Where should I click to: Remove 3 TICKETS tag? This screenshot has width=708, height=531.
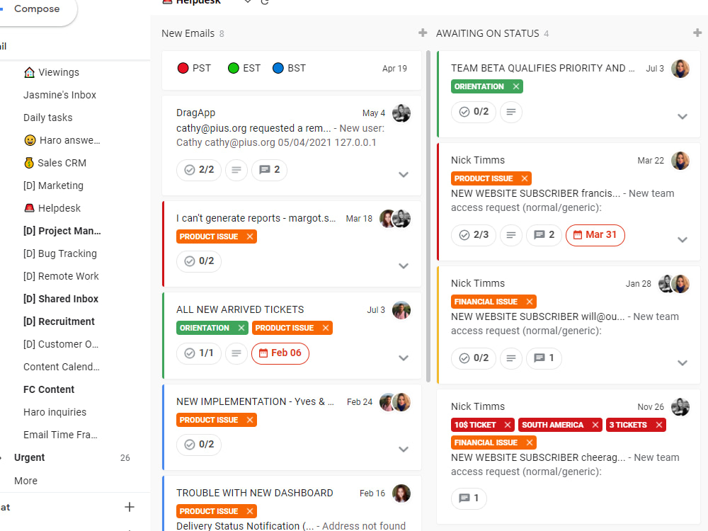point(658,425)
